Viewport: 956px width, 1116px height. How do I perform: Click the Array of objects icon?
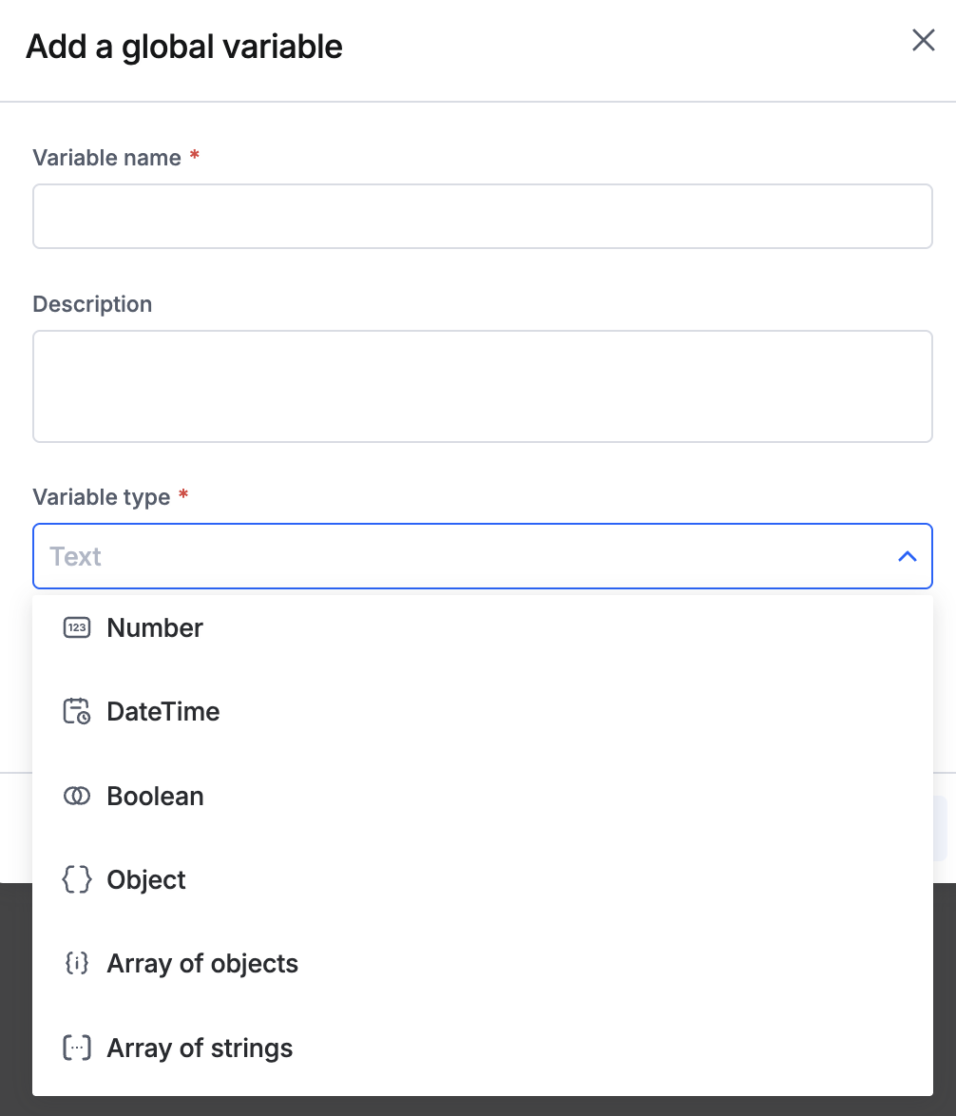[x=76, y=963]
